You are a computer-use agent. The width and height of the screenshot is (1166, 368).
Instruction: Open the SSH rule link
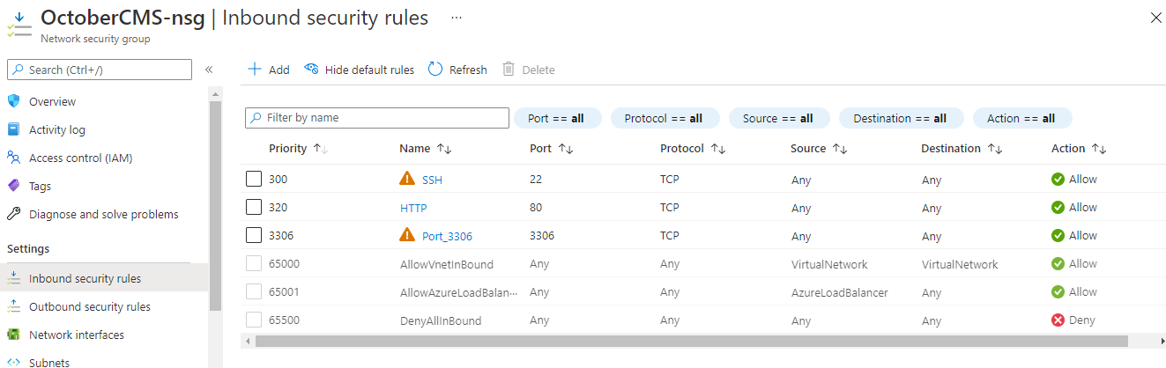click(x=432, y=179)
